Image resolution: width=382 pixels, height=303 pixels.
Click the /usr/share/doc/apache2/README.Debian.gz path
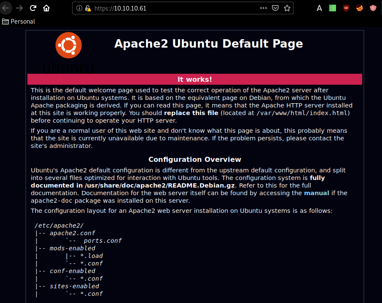(159, 185)
